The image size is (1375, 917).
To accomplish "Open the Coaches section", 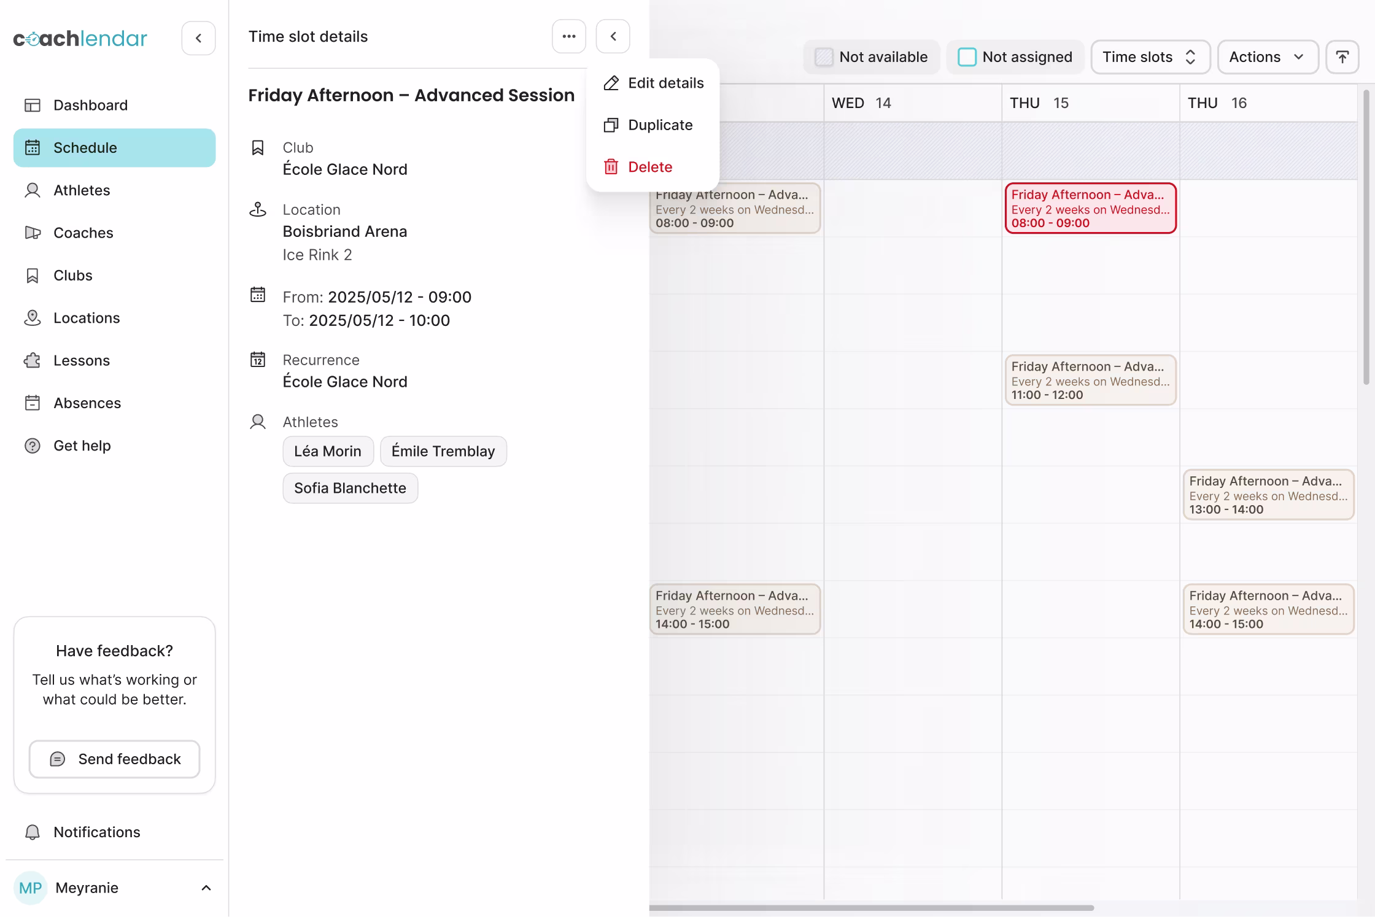I will pyautogui.click(x=83, y=233).
